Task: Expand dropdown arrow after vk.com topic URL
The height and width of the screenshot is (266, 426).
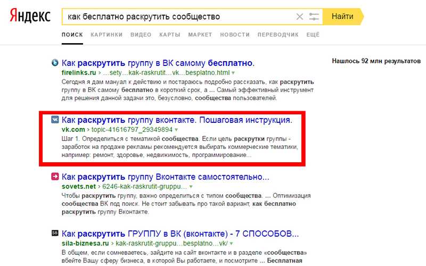Action: pyautogui.click(x=176, y=130)
